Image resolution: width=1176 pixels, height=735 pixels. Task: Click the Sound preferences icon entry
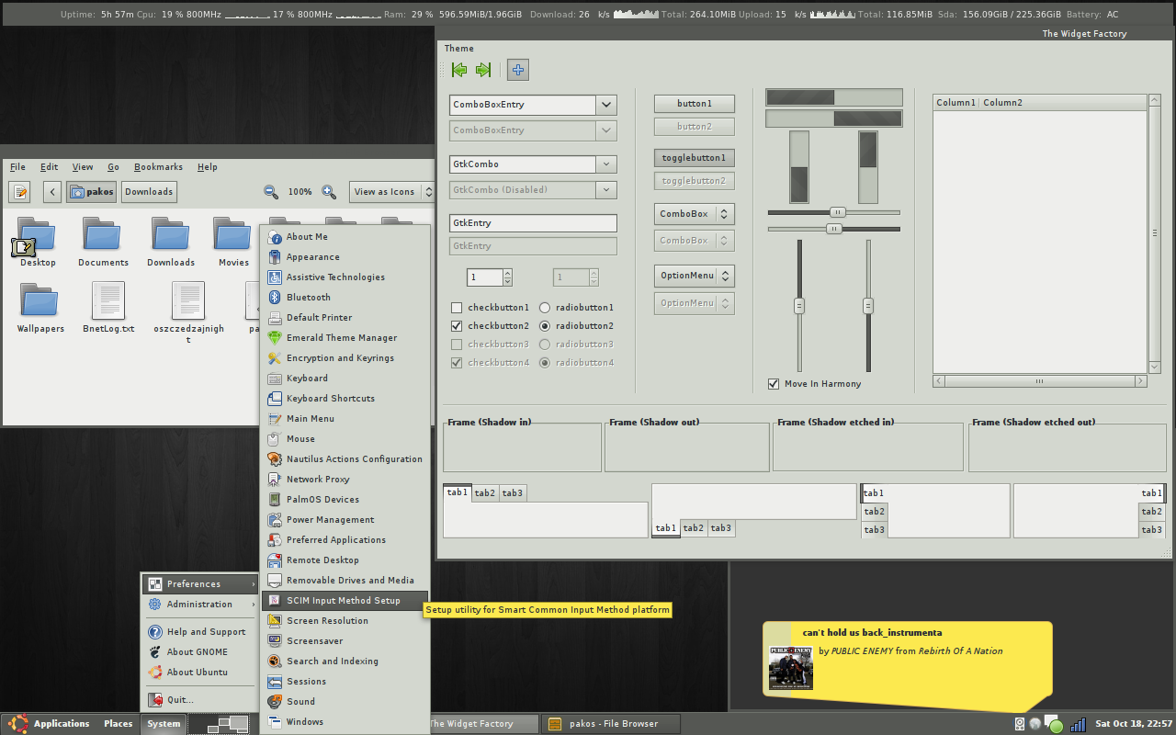[276, 701]
